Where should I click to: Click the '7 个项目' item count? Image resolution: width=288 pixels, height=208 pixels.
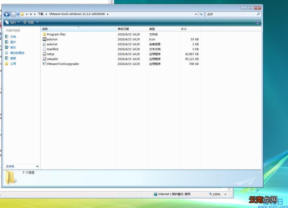(28, 173)
